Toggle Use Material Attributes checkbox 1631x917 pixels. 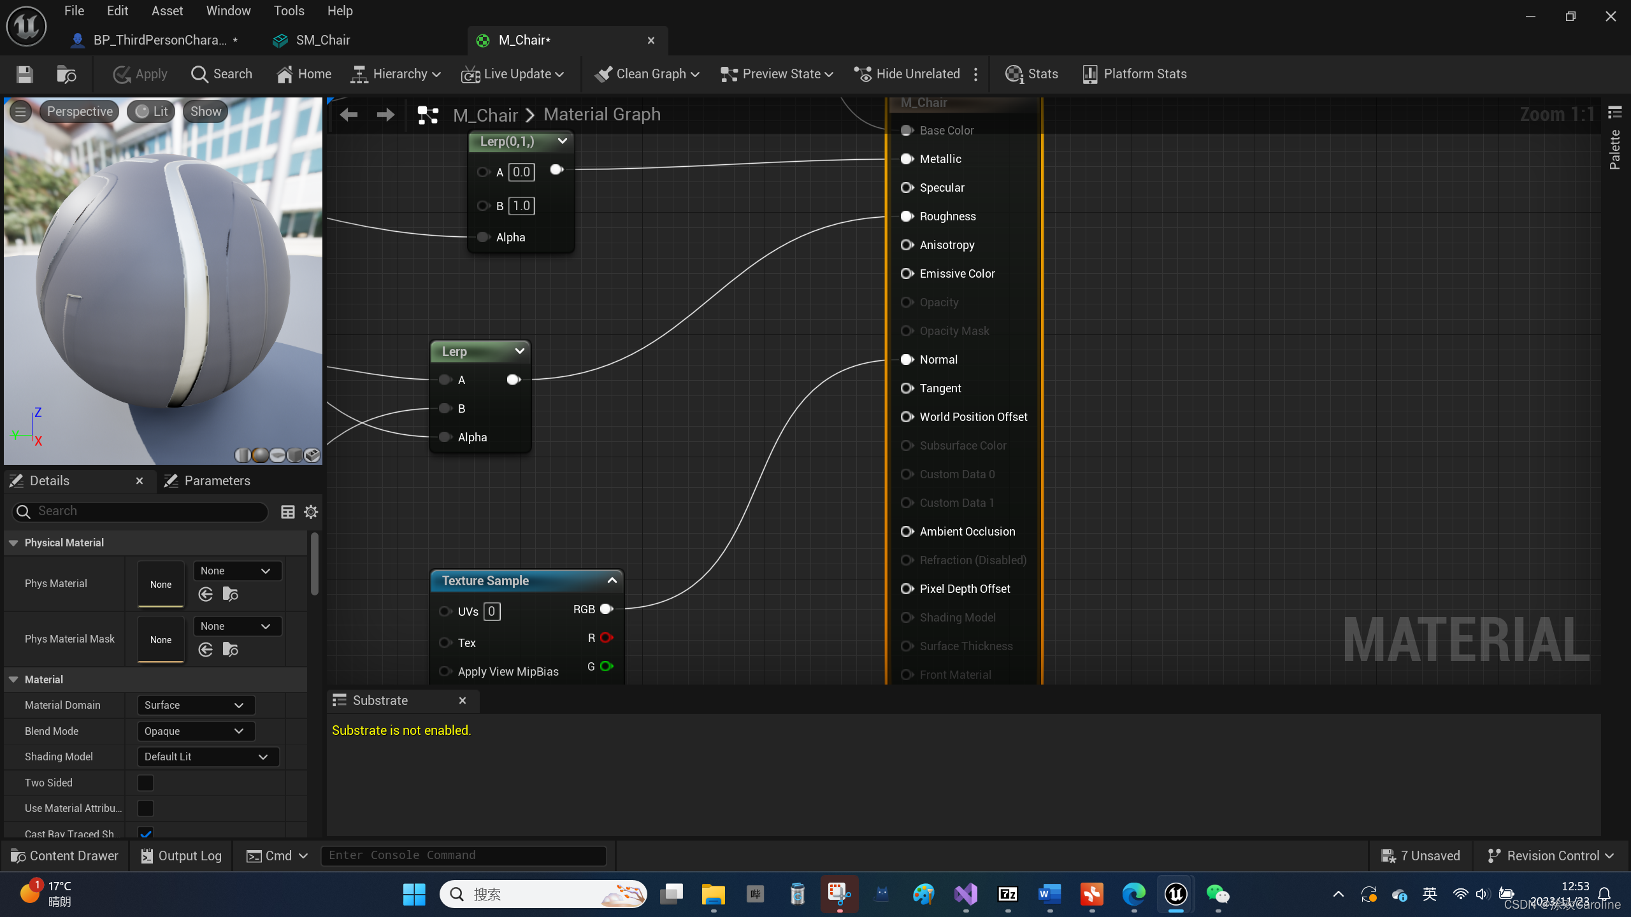coord(146,808)
